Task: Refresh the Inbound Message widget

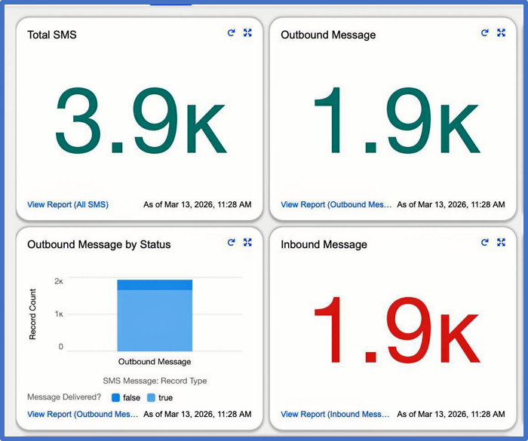Action: click(484, 243)
